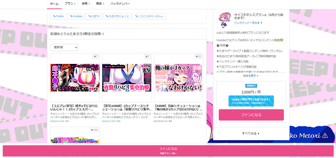
Task: Click the creator avatar beside the plan title
Action: pyautogui.click(x=224, y=20)
